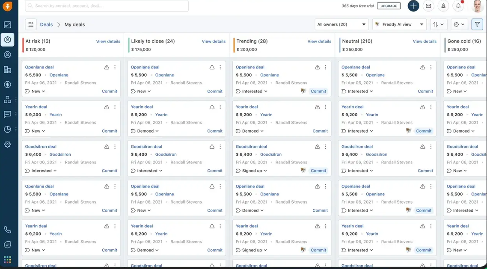Viewport: 487px width, 269px height.
Task: Open the view settings gear dropdown
Action: coord(459,24)
